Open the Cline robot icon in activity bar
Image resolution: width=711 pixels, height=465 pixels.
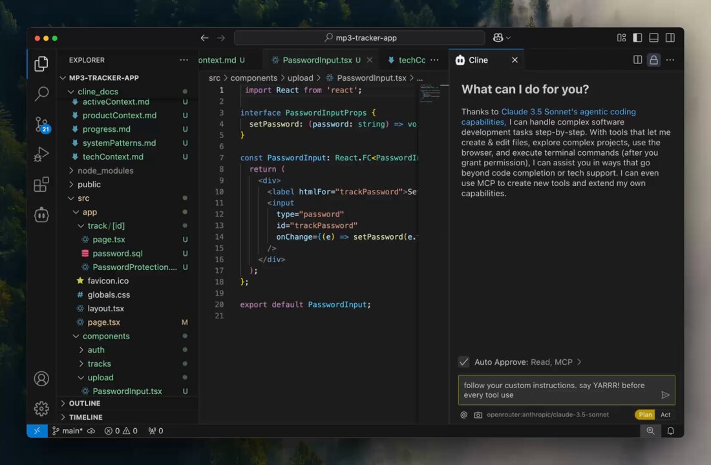click(x=41, y=215)
